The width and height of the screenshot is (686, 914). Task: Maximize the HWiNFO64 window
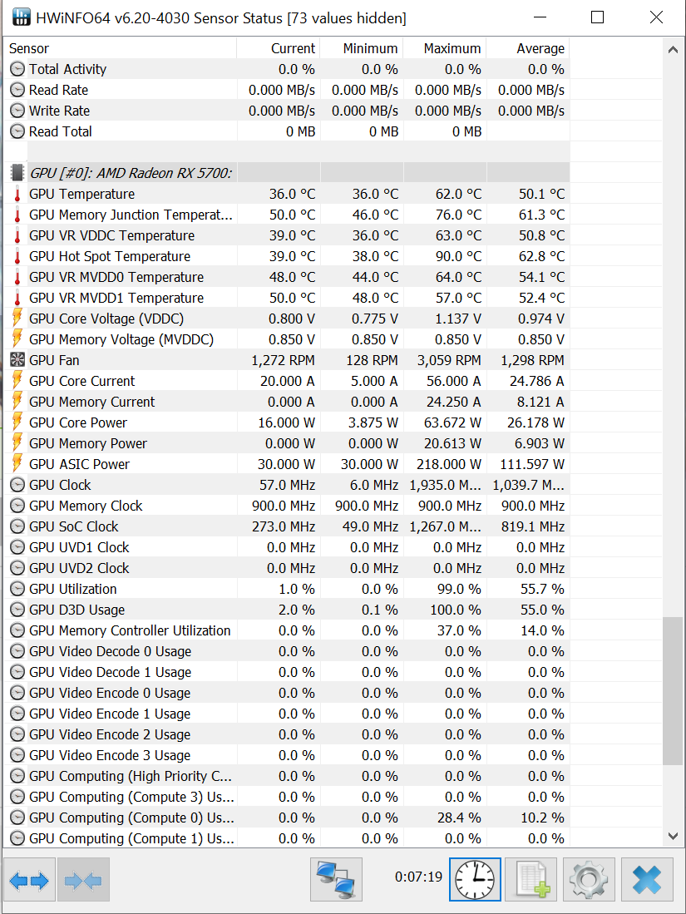pos(597,17)
